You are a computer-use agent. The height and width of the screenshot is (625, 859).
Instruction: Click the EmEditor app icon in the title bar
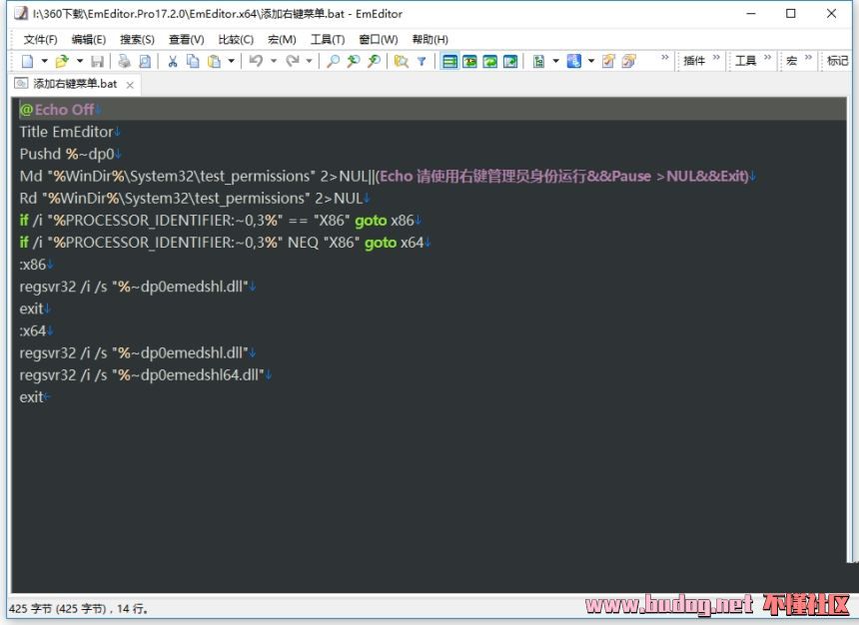[21, 13]
